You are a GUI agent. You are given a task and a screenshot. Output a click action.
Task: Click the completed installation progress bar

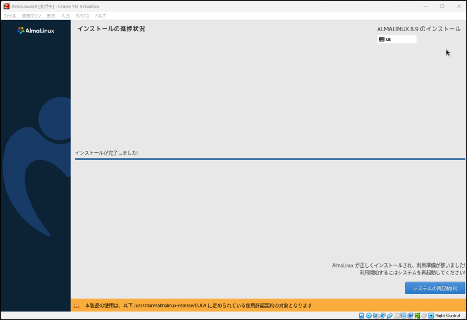[x=270, y=159]
